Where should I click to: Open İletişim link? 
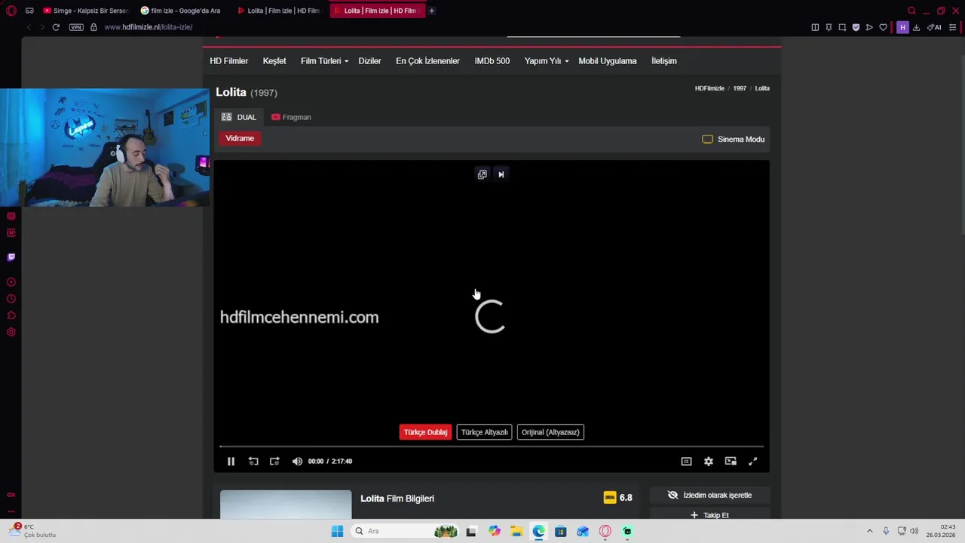(663, 61)
